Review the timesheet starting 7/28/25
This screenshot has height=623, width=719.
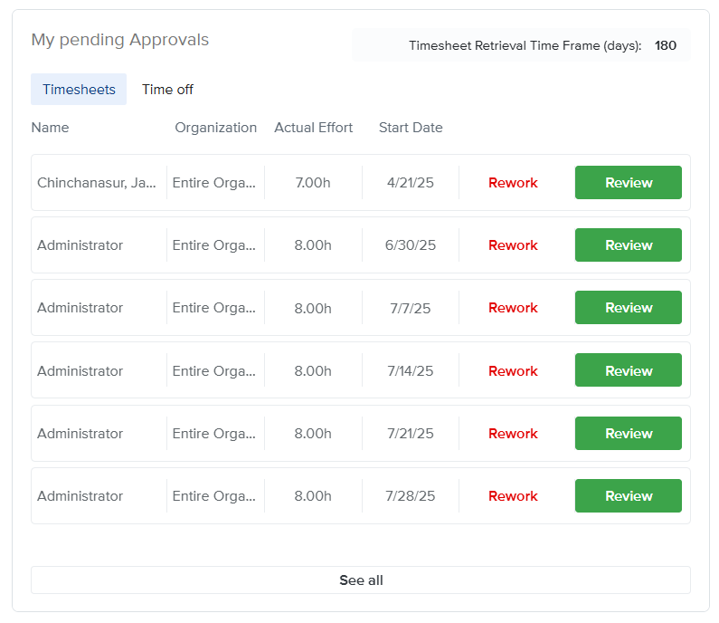click(628, 496)
